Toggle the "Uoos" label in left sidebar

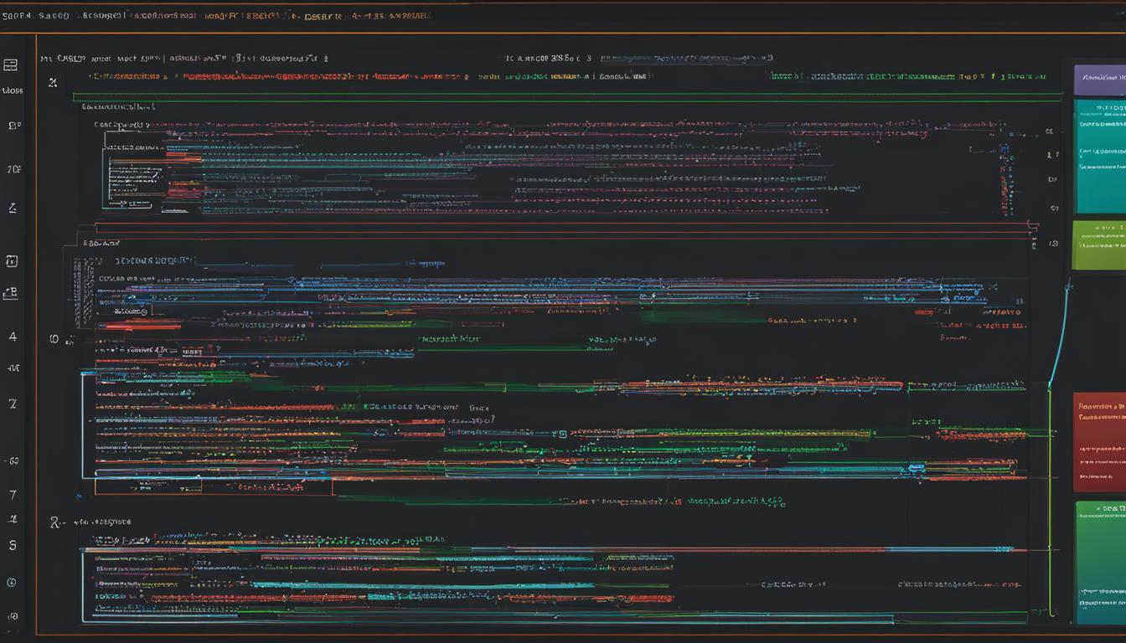pos(13,90)
